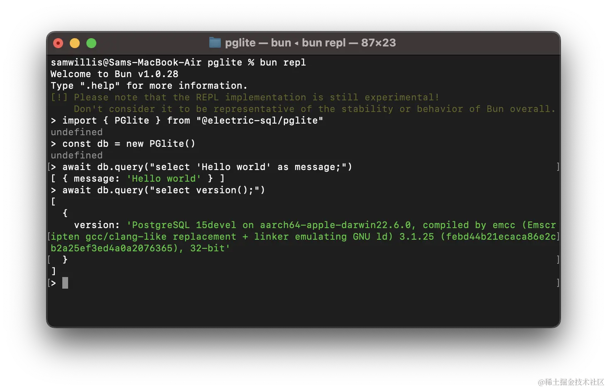The height and width of the screenshot is (389, 607).
Task: Click the '[!] Please note that the REPL' warning line
Action: pyautogui.click(x=245, y=97)
